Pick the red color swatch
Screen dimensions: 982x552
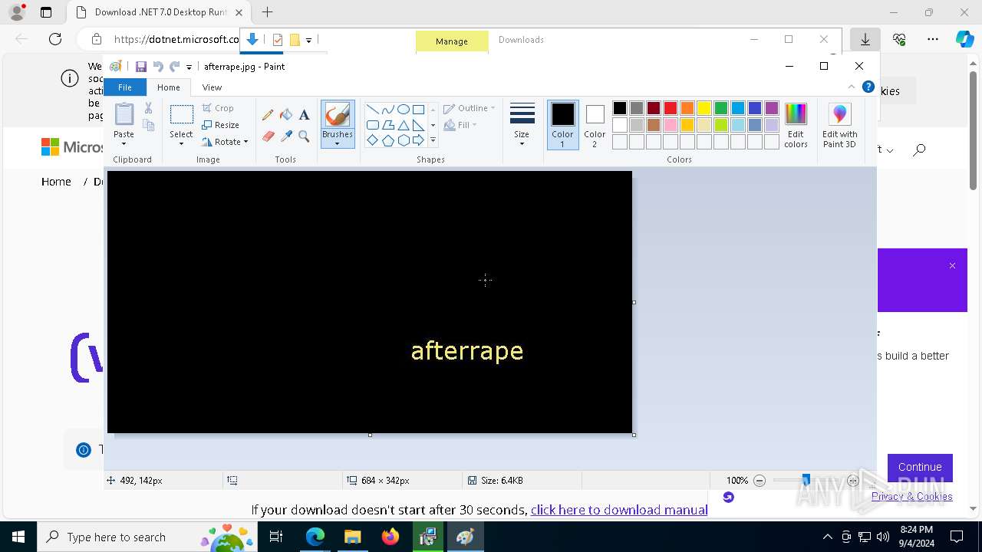coord(671,108)
